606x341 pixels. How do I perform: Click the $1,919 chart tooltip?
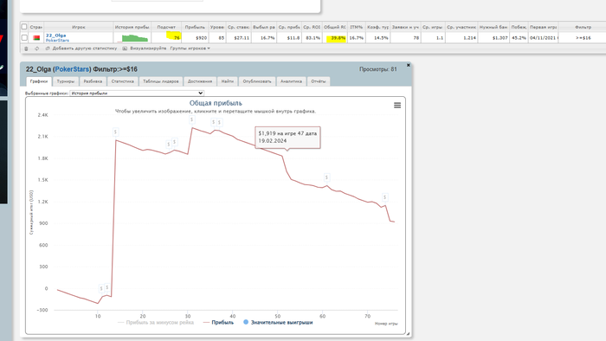[x=287, y=137]
